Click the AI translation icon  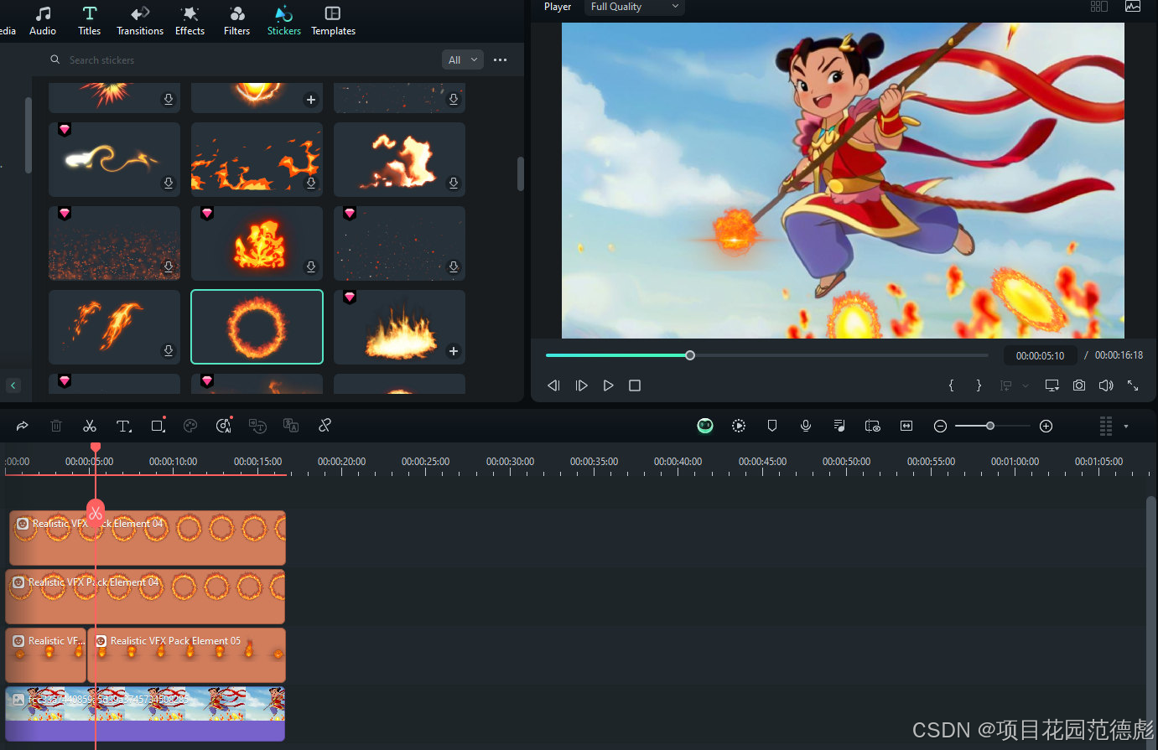pos(291,426)
